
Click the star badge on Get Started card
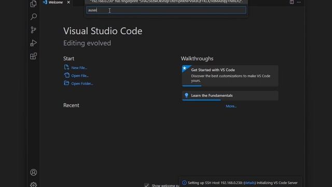pyautogui.click(x=185, y=68)
